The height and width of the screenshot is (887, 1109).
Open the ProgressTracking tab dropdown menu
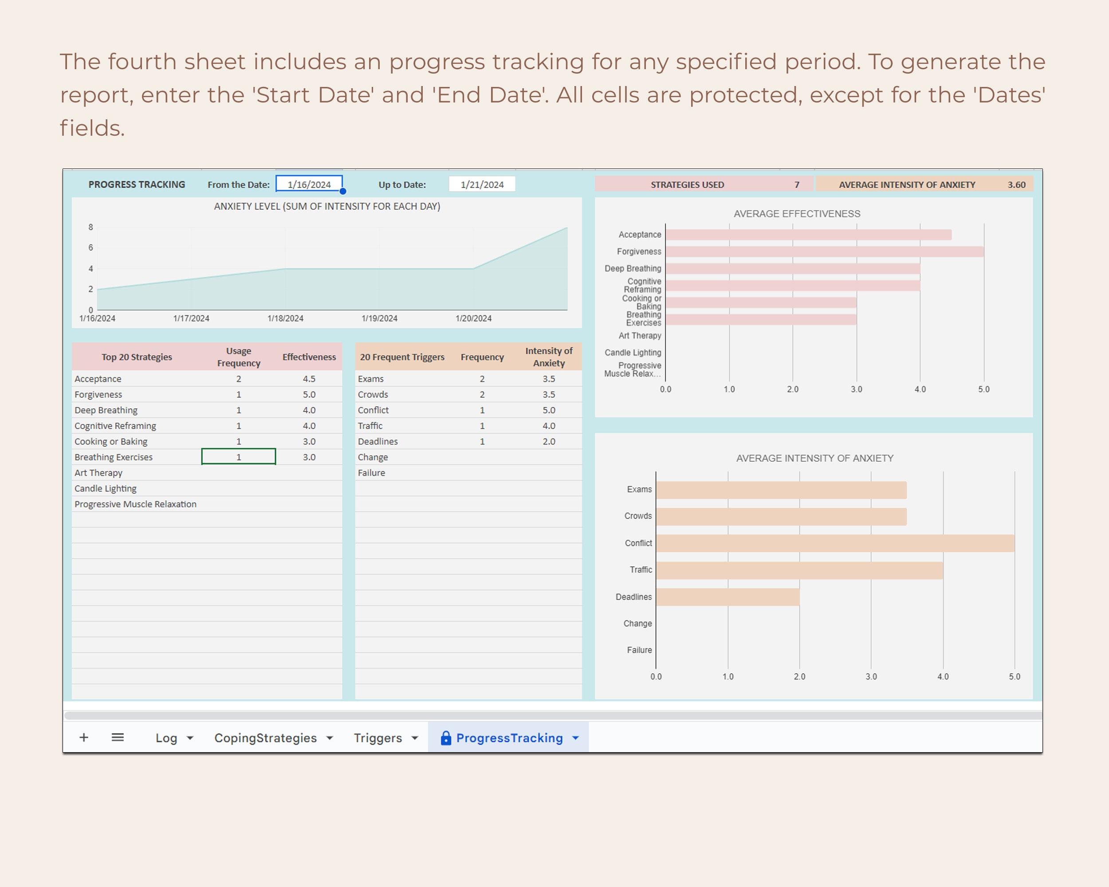click(575, 738)
